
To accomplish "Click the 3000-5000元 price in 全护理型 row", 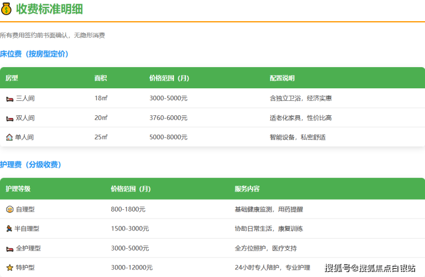I will coord(130,248).
